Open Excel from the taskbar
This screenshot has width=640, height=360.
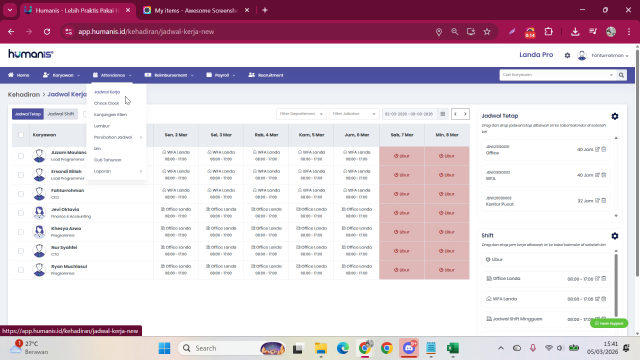[x=453, y=348]
